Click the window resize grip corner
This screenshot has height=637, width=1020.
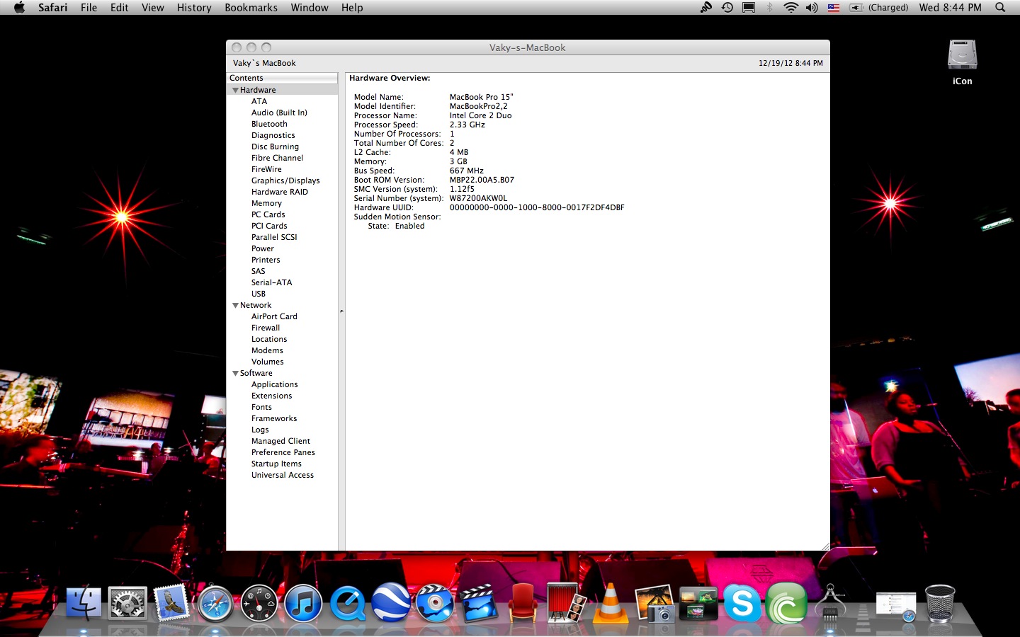point(824,546)
